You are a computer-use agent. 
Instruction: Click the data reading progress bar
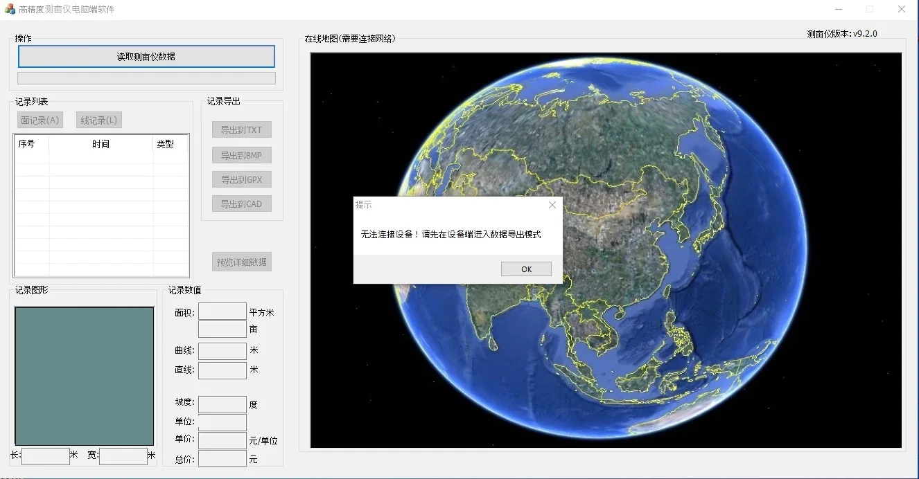coord(146,78)
